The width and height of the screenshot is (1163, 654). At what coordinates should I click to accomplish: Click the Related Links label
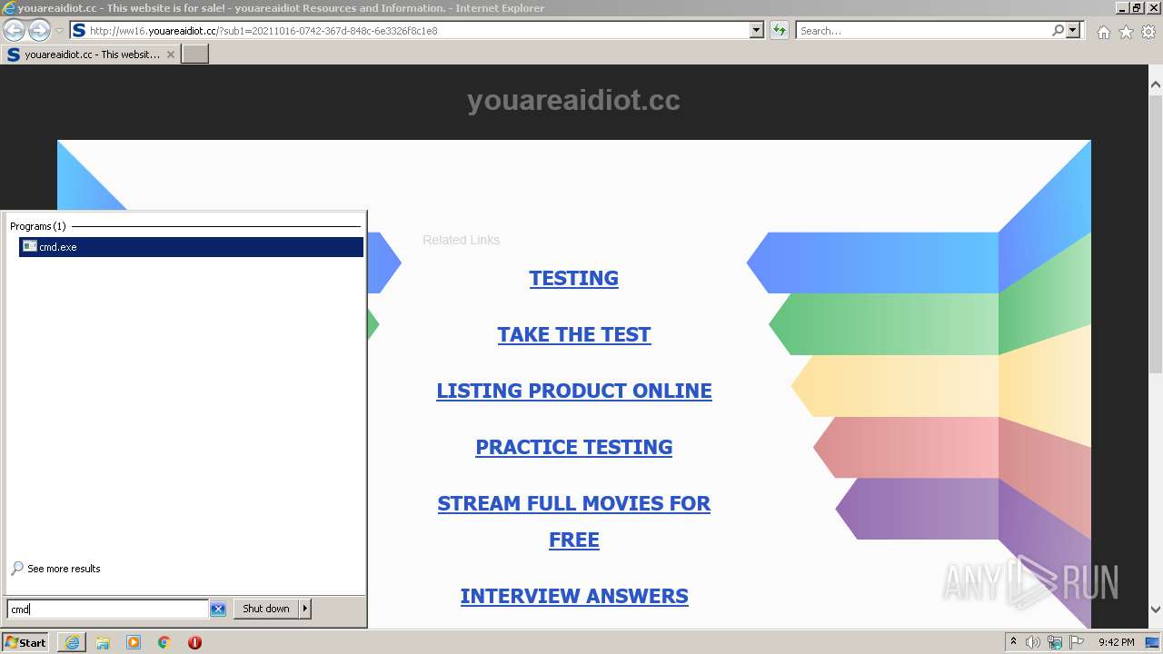click(461, 240)
